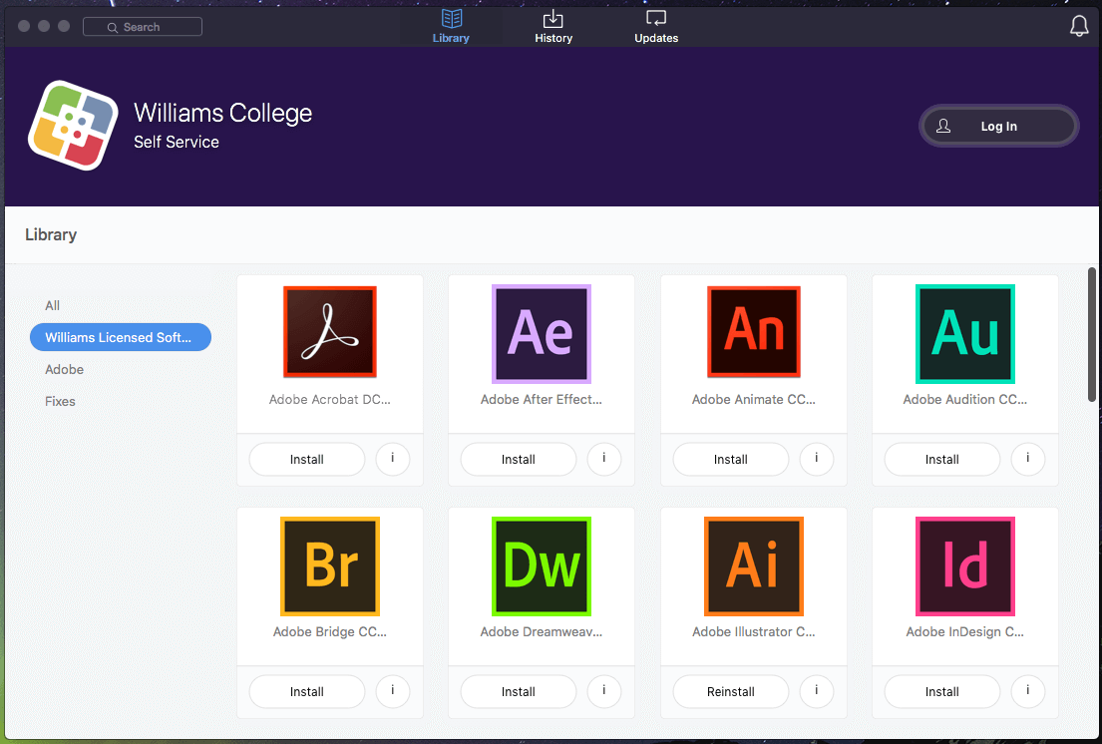This screenshot has width=1102, height=744.
Task: Open the Updates tab
Action: [x=656, y=27]
